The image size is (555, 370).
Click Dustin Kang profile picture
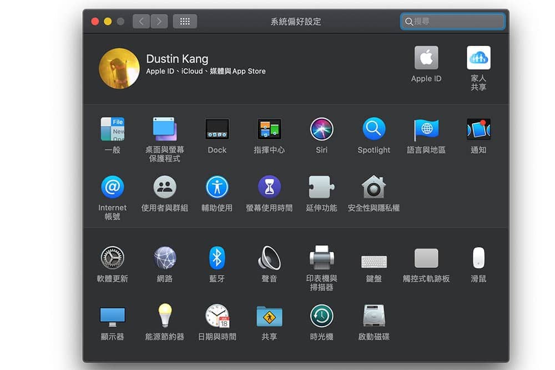click(x=119, y=68)
